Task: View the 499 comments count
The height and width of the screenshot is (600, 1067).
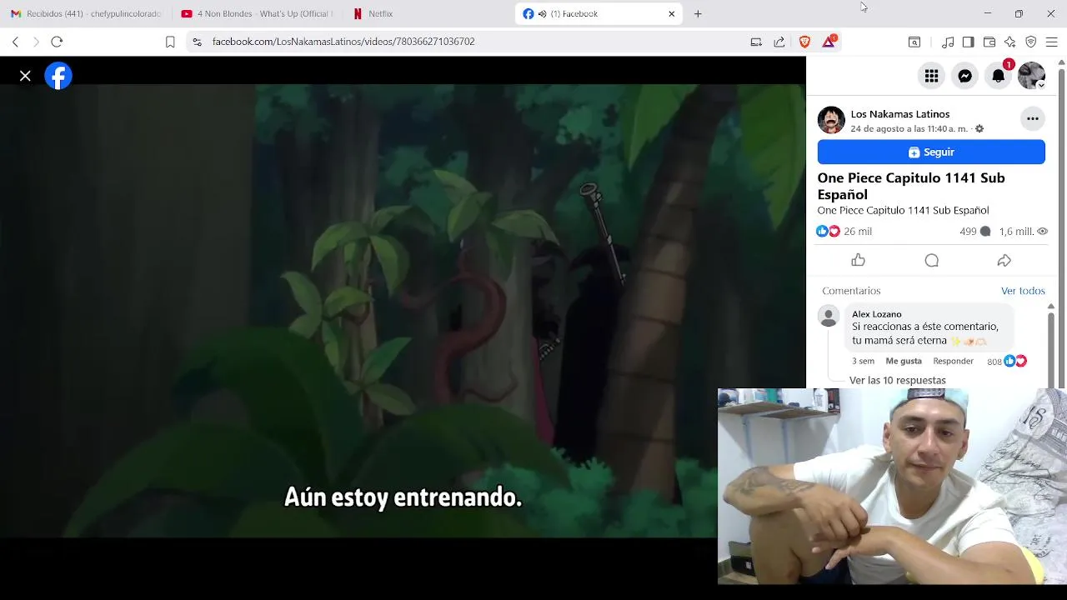Action: point(974,231)
